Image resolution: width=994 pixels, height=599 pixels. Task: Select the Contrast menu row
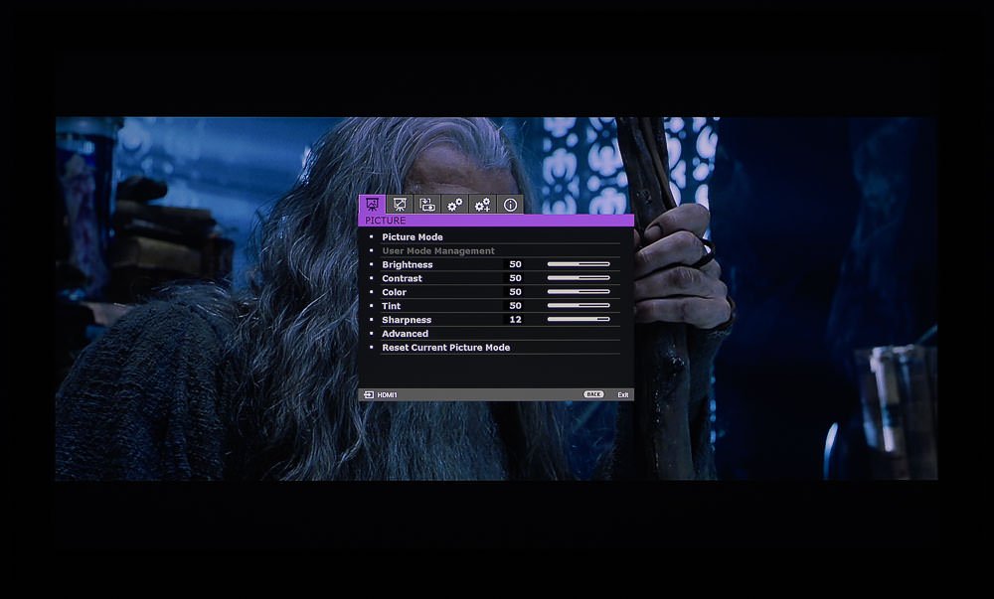coord(500,278)
